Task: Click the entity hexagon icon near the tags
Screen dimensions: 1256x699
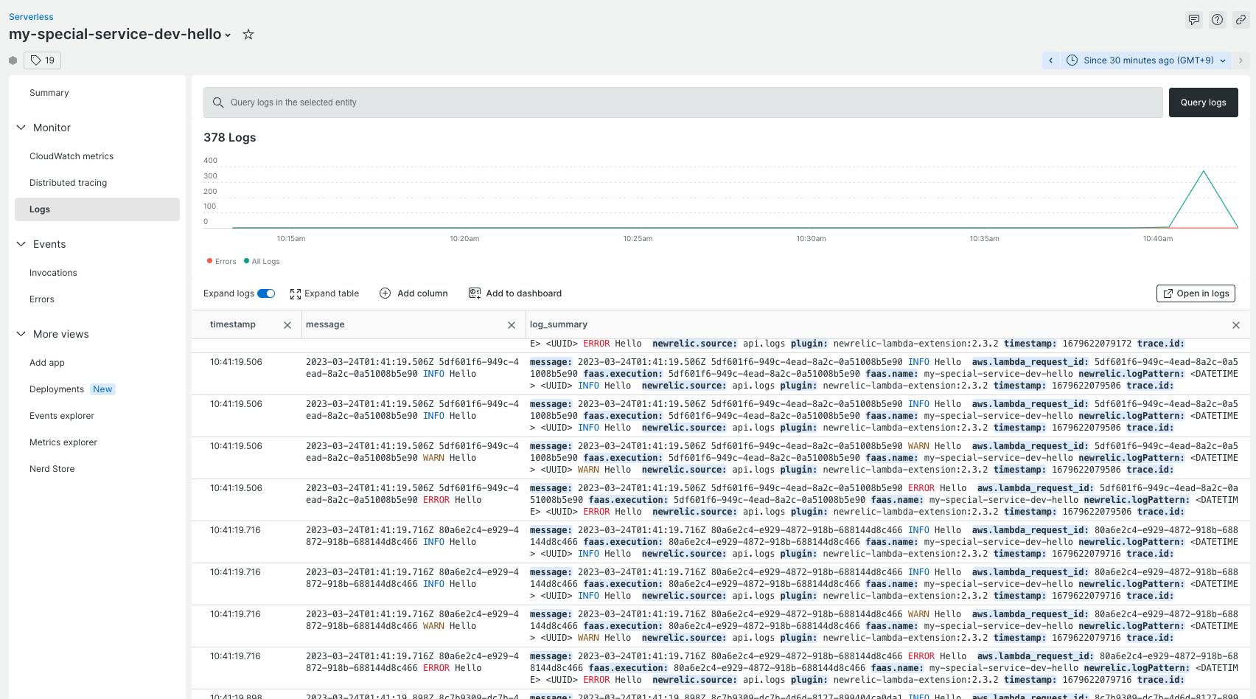Action: coord(13,60)
